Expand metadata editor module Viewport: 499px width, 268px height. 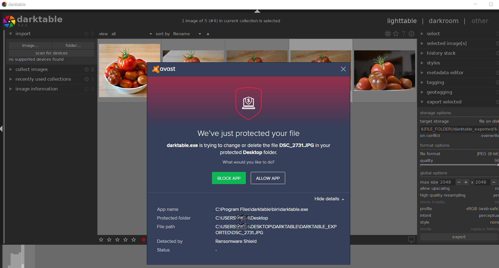pos(422,73)
